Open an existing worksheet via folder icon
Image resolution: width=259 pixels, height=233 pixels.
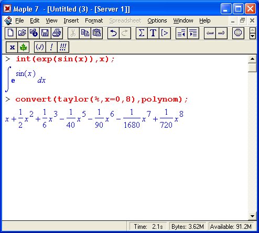pos(22,33)
